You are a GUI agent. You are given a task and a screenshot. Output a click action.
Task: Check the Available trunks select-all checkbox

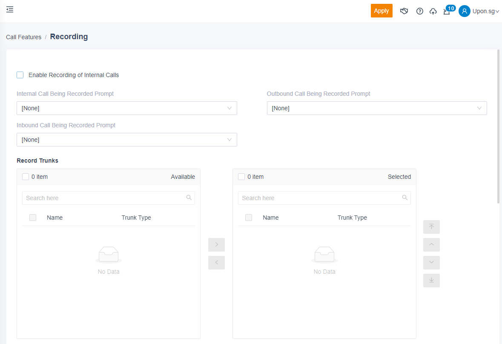(x=26, y=177)
